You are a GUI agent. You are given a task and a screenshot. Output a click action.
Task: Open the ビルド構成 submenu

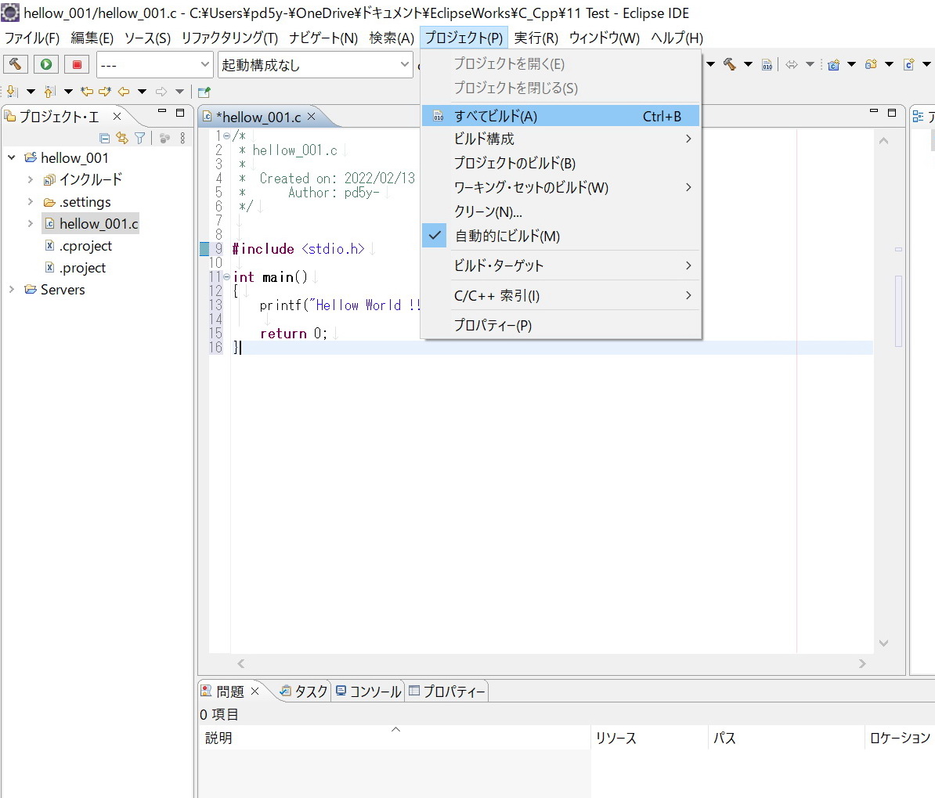(x=561, y=139)
